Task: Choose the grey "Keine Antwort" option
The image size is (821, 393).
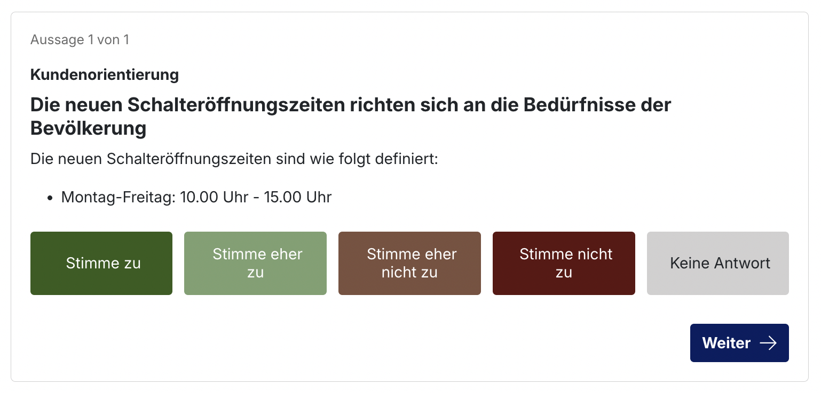Action: point(718,263)
